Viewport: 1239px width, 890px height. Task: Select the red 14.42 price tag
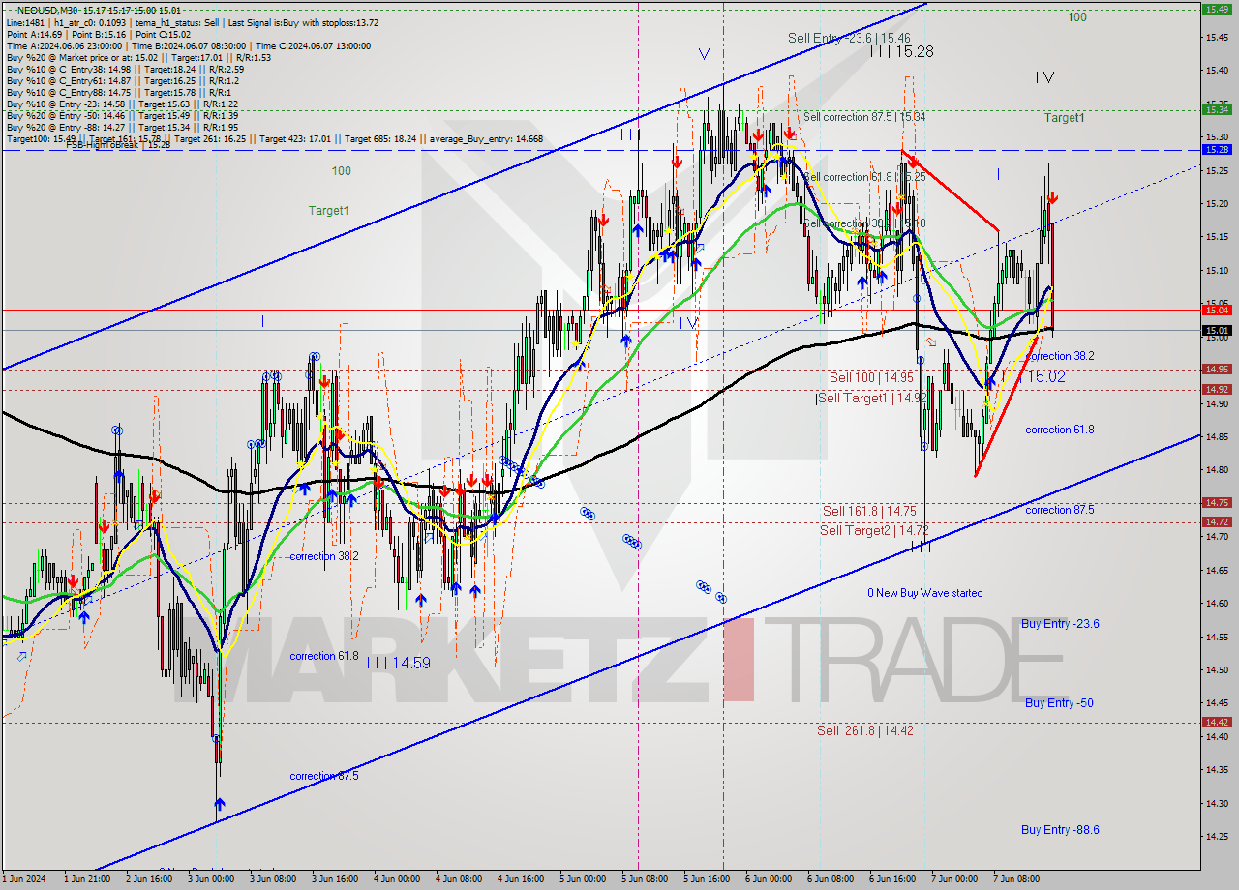1216,722
